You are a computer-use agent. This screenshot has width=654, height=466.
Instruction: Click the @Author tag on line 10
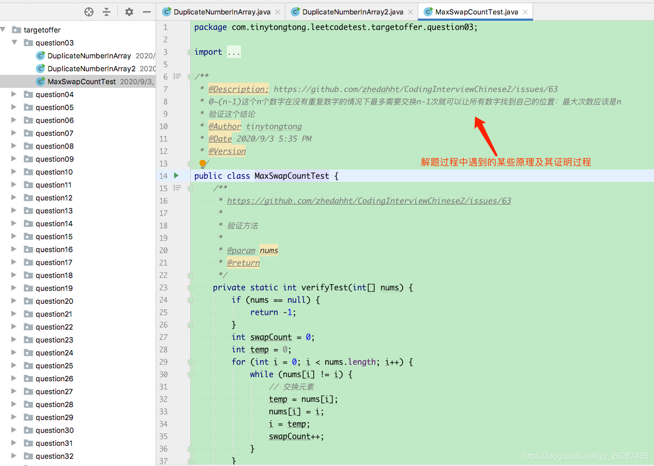(x=225, y=126)
